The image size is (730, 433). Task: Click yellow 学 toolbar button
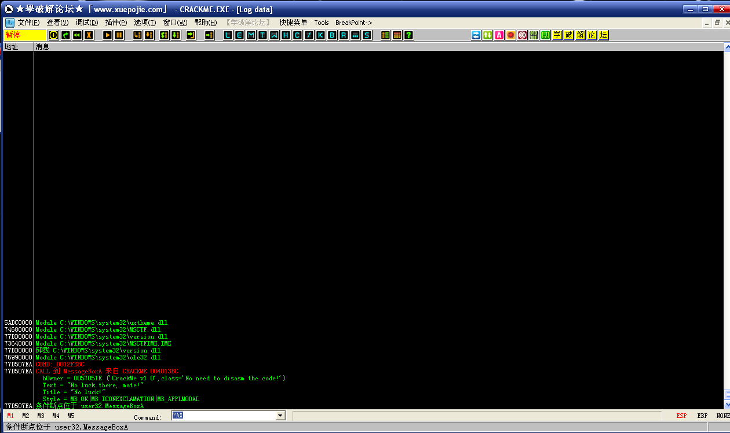point(557,35)
